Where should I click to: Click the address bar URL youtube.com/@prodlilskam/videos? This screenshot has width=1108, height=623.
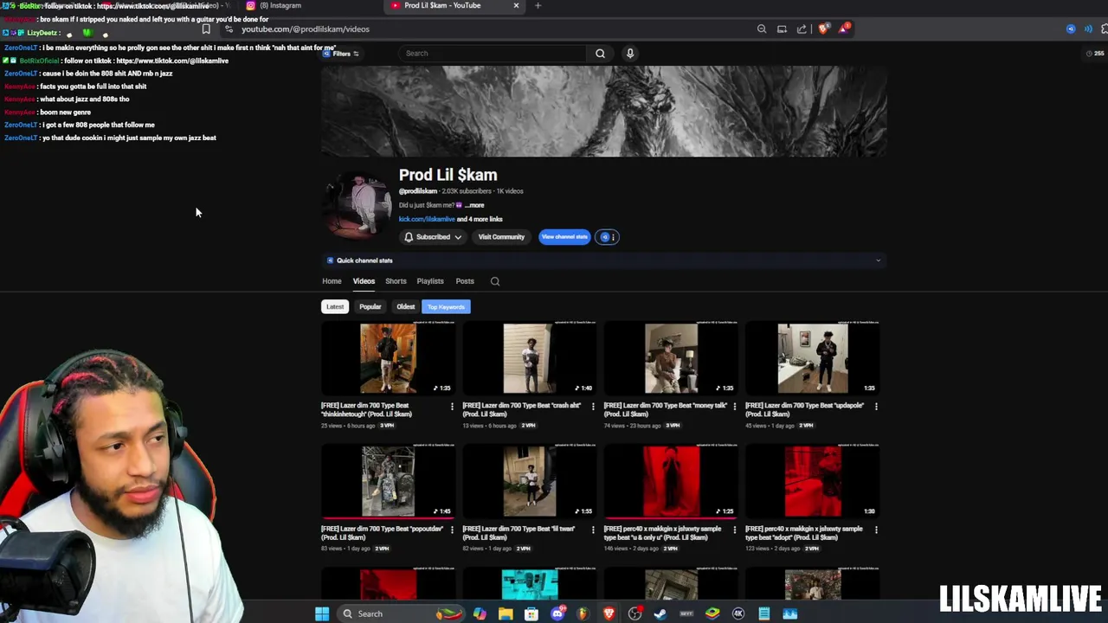click(306, 29)
